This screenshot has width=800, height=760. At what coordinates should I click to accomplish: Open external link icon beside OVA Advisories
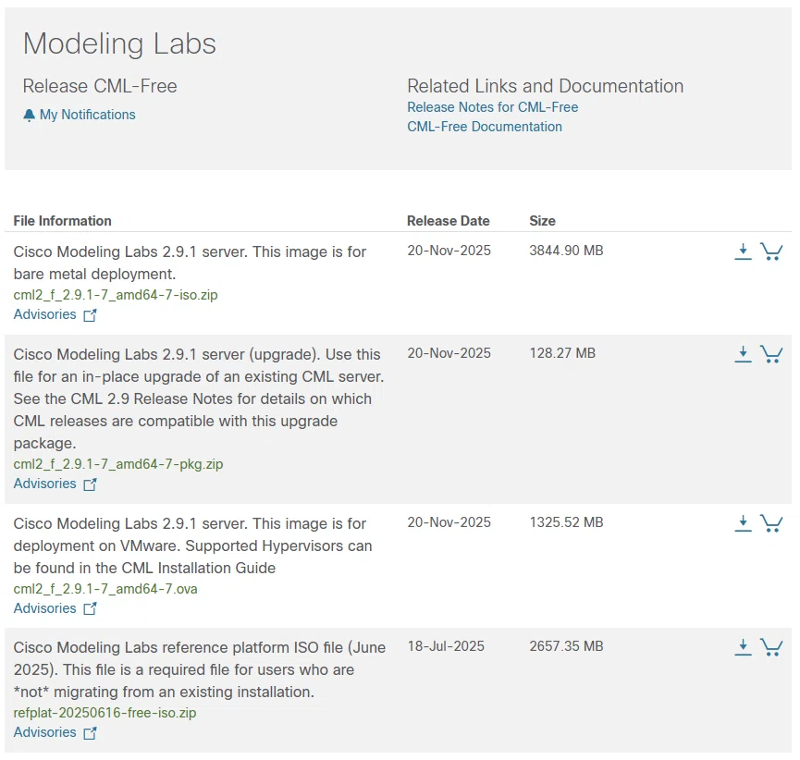pos(90,609)
